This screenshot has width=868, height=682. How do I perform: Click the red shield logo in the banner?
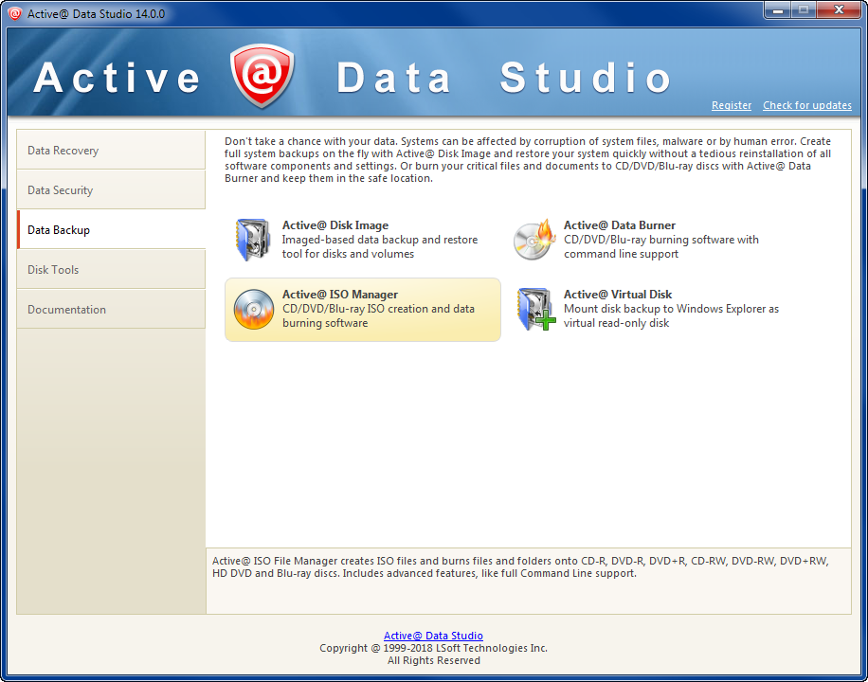click(x=262, y=76)
